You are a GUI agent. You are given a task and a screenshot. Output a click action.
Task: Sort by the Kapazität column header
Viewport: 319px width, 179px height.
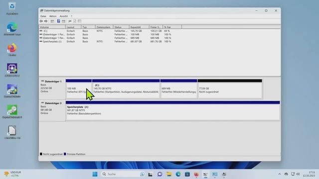point(139,27)
